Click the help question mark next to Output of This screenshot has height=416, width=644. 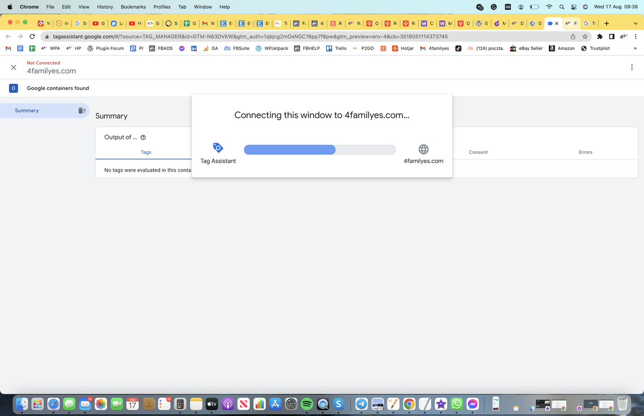143,137
